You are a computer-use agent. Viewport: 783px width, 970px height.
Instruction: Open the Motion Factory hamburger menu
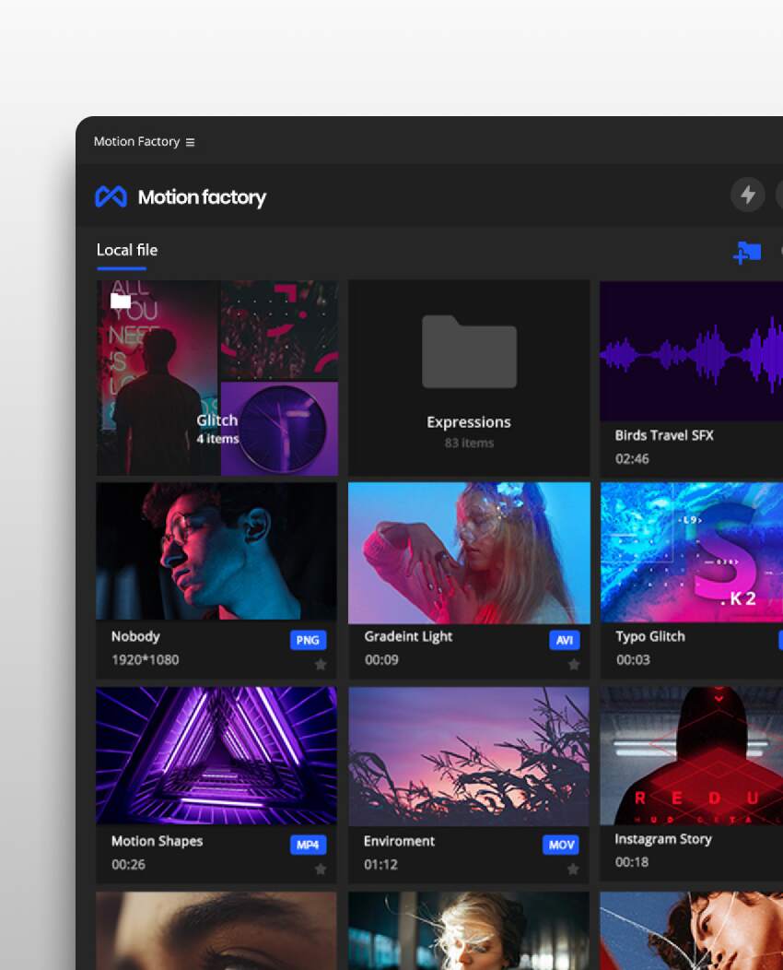click(190, 142)
